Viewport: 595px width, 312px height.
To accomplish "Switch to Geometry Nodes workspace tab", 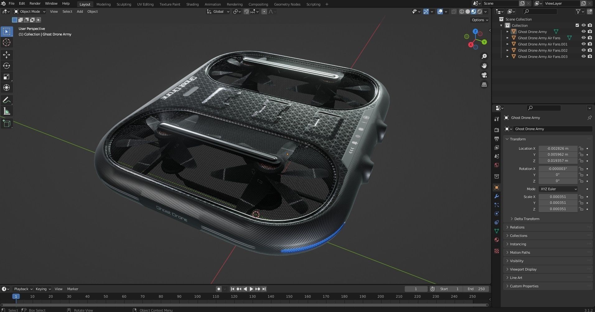I will click(287, 4).
